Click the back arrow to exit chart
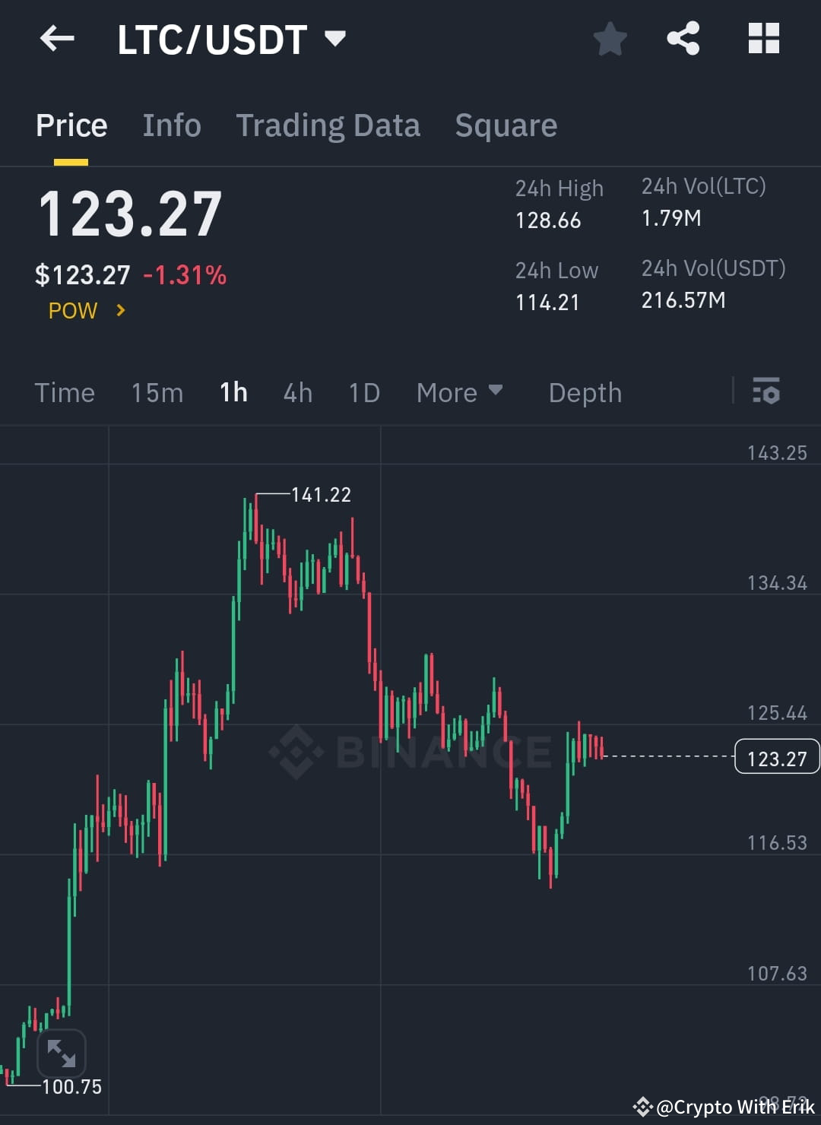The image size is (821, 1125). (x=57, y=39)
